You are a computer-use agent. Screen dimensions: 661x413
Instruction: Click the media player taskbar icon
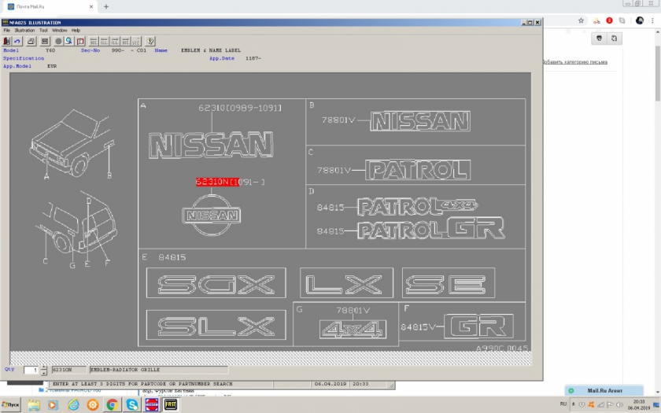coord(54,405)
